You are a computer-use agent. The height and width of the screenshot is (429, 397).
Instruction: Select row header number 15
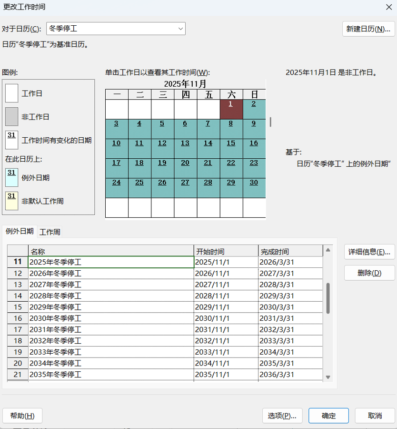18,307
